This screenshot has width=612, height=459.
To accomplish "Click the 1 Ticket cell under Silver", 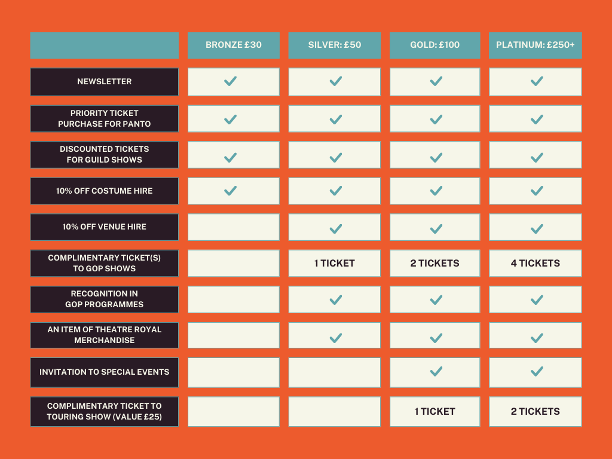I will (335, 264).
